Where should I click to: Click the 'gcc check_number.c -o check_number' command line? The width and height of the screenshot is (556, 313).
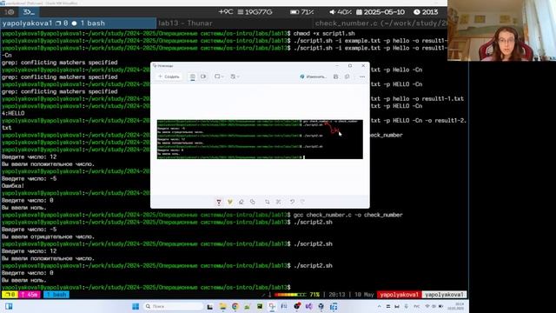[347, 215]
